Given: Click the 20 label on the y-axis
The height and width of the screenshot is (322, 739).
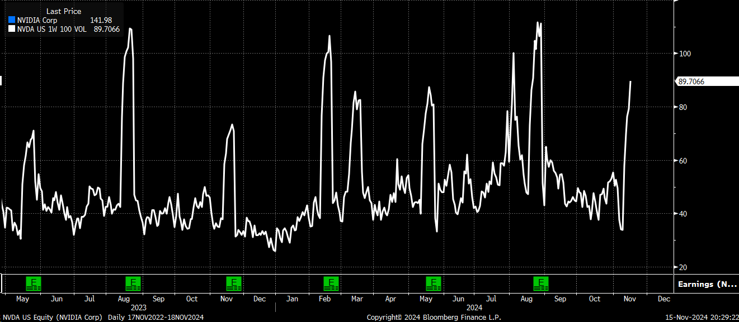Looking at the screenshot, I should [683, 267].
